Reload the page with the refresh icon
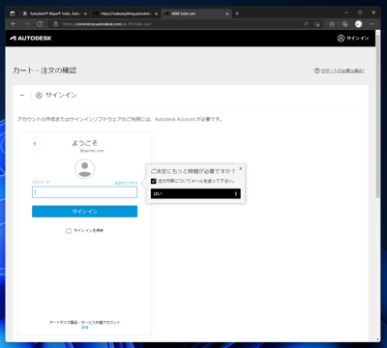387x348 pixels. point(40,24)
